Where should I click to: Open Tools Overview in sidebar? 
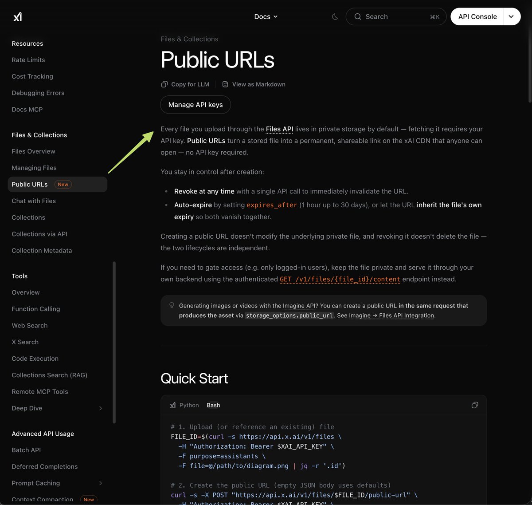(26, 292)
